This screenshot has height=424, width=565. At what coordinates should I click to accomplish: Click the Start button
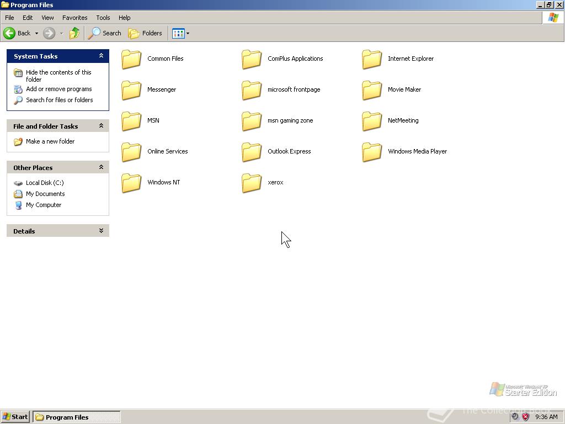[x=15, y=417]
